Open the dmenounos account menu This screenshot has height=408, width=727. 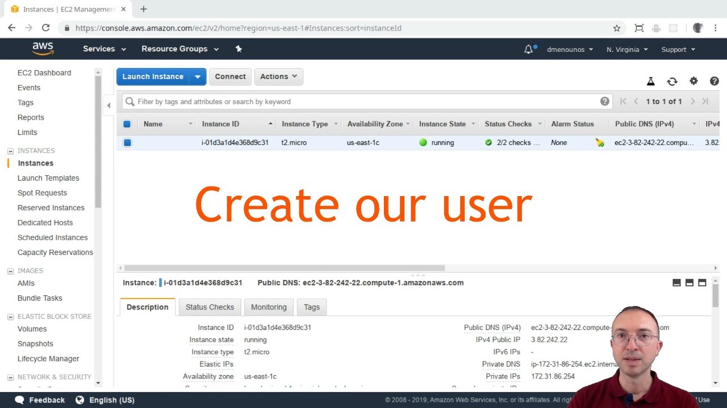[x=570, y=50]
